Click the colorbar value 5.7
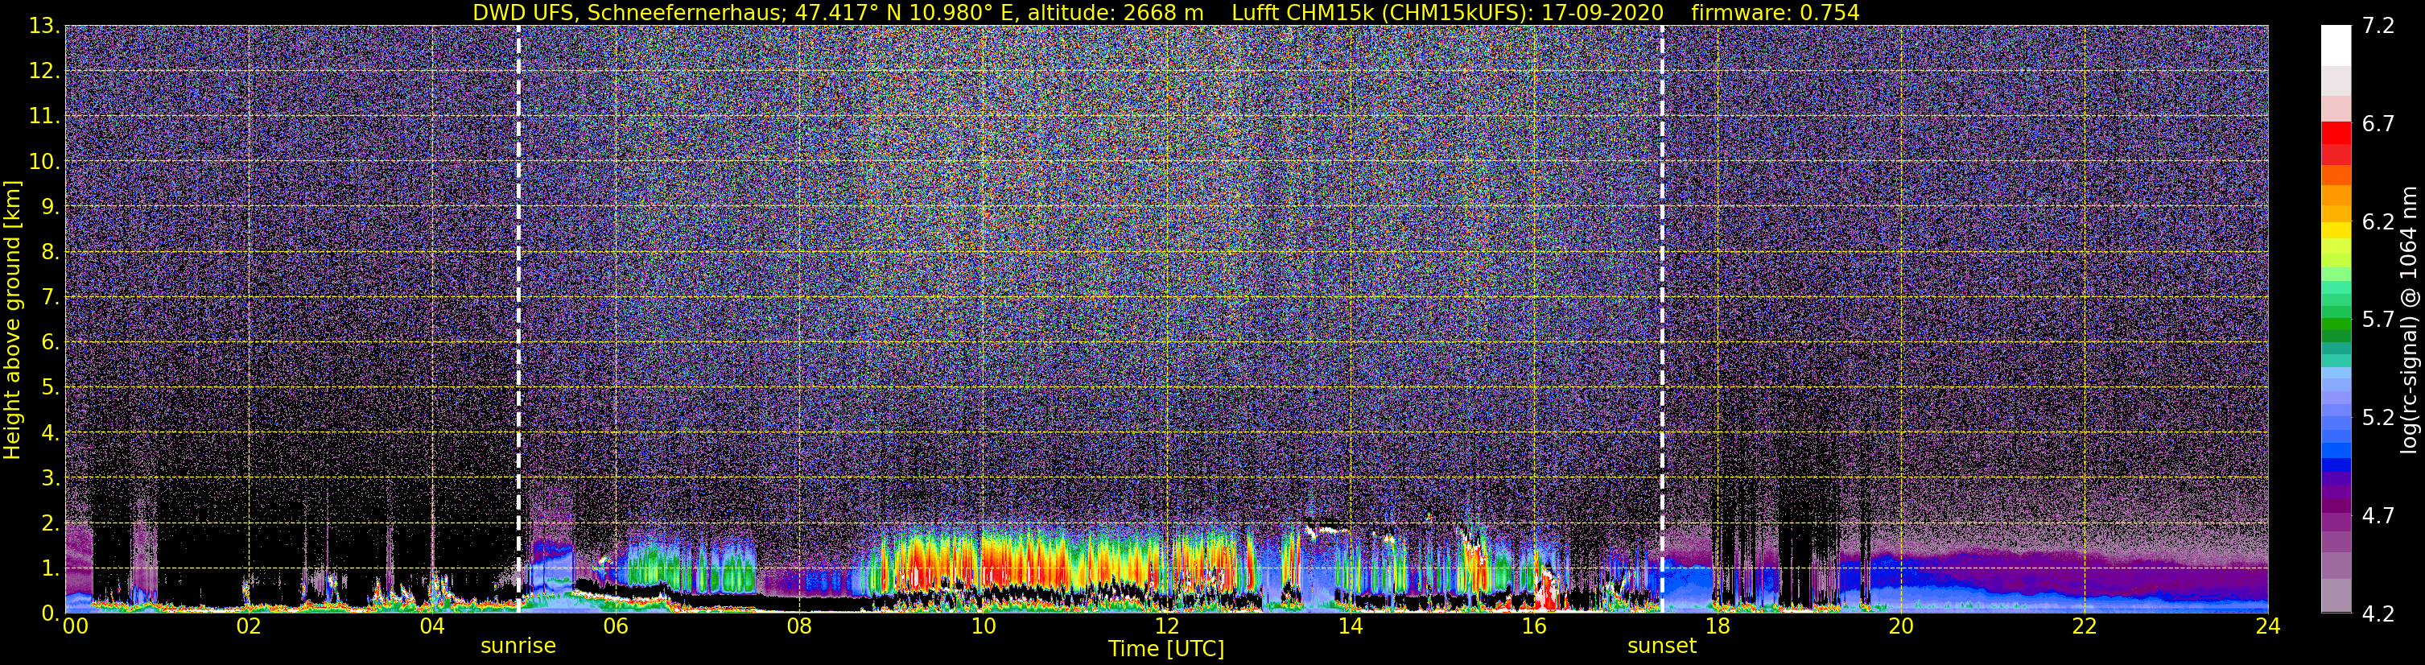The image size is (2425, 665). 2378,320
